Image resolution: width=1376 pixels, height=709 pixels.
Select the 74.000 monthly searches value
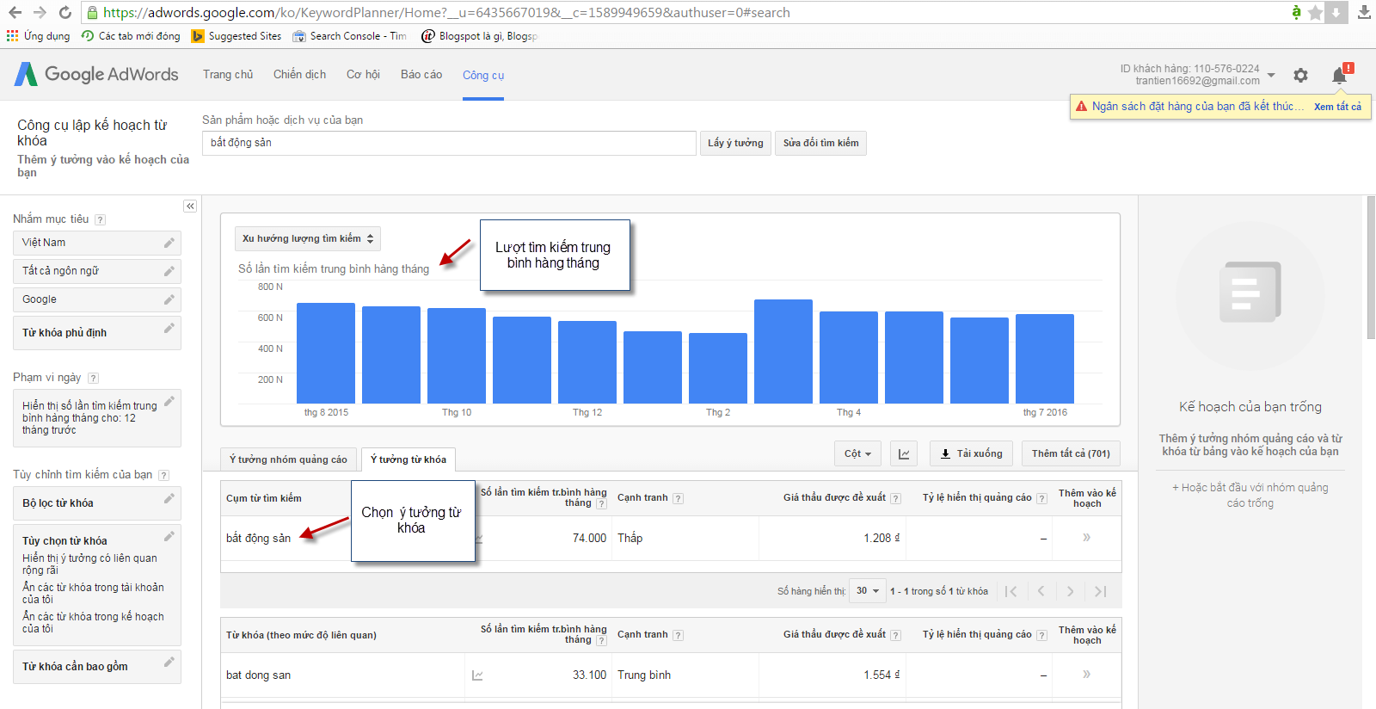tap(589, 538)
